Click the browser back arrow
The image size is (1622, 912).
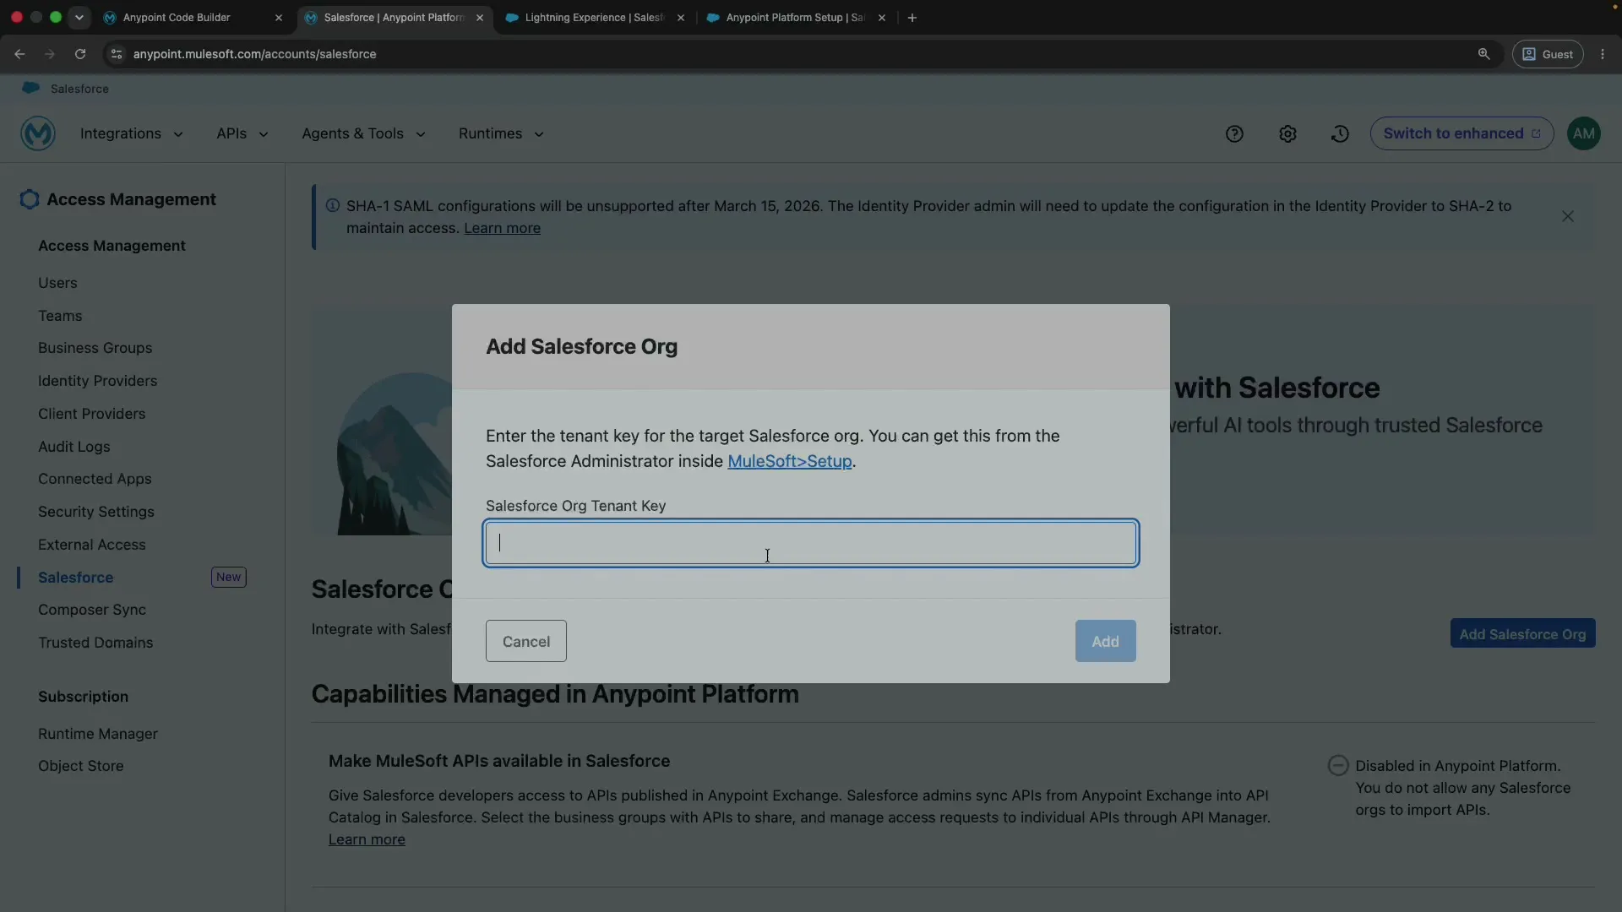[x=19, y=54]
